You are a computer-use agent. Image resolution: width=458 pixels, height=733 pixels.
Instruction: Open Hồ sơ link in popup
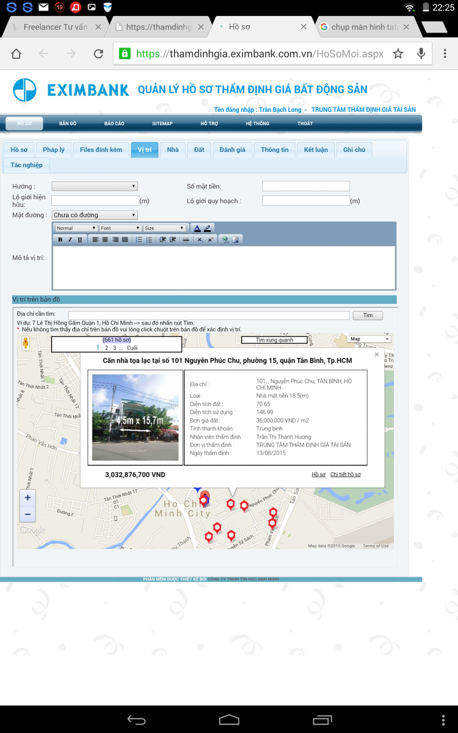319,475
